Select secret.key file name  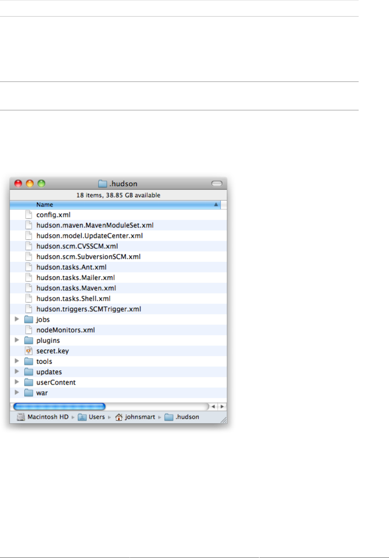pyautogui.click(x=52, y=351)
